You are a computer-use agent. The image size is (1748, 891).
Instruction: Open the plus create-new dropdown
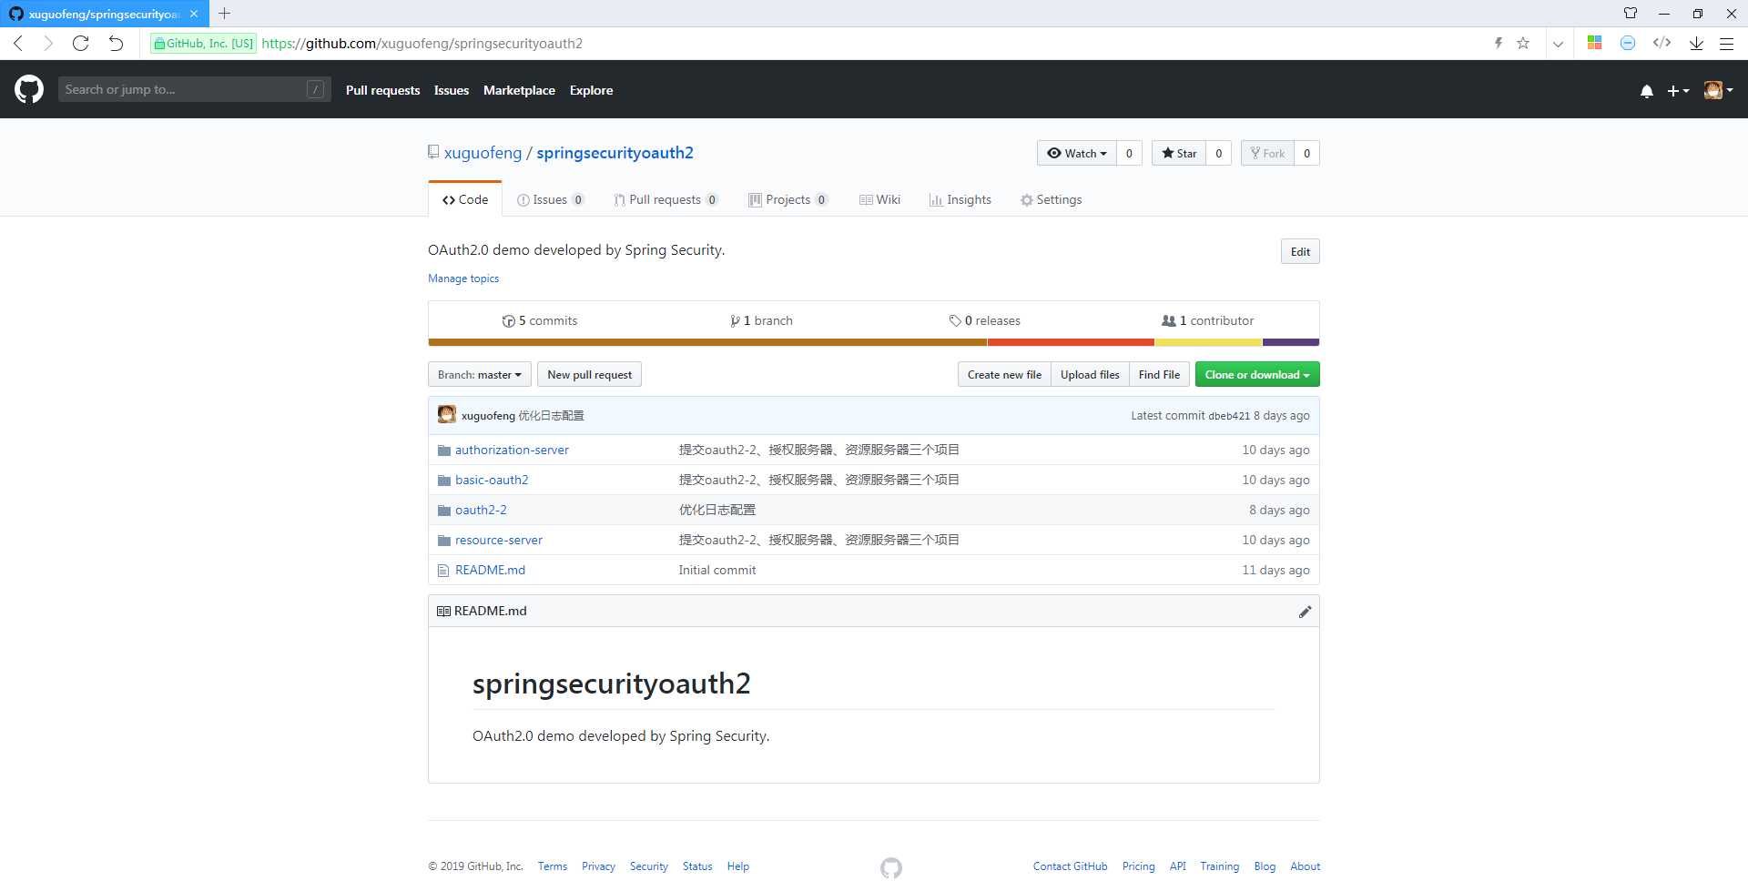(x=1678, y=91)
